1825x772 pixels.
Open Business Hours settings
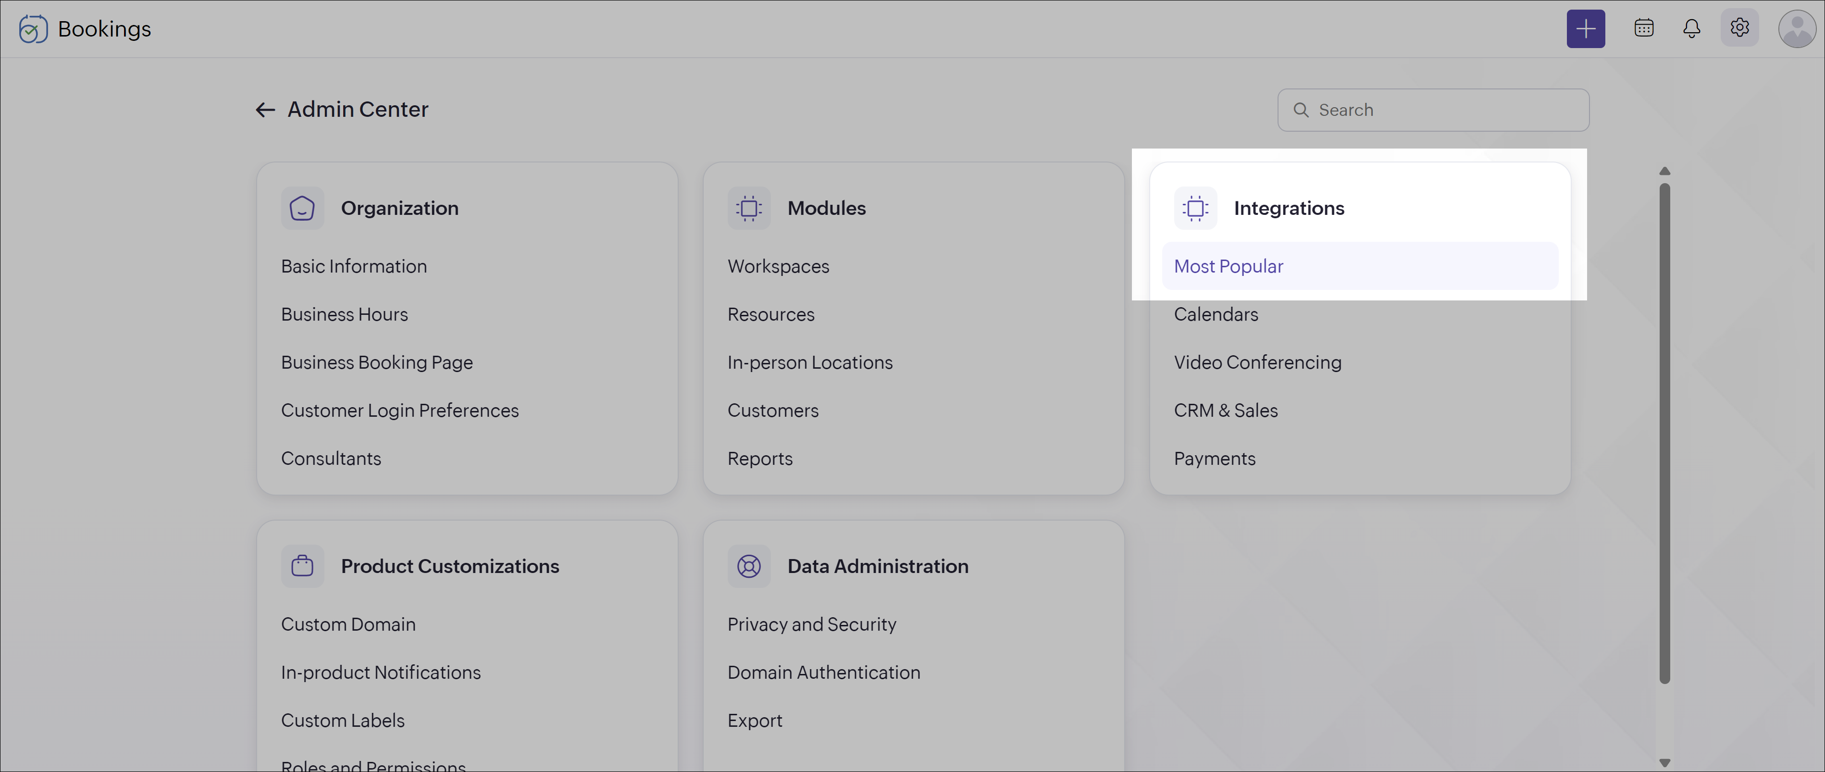[344, 314]
